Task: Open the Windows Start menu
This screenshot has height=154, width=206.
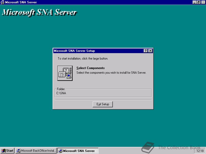Action: 7,151
